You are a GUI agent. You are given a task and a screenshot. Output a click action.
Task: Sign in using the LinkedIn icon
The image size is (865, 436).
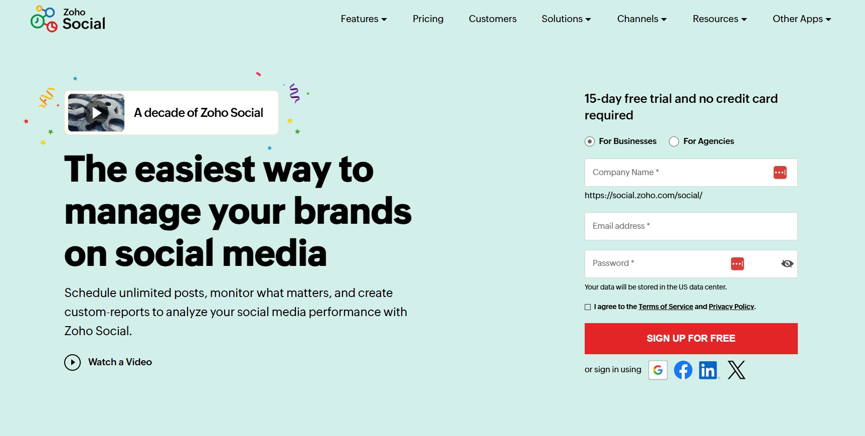708,370
